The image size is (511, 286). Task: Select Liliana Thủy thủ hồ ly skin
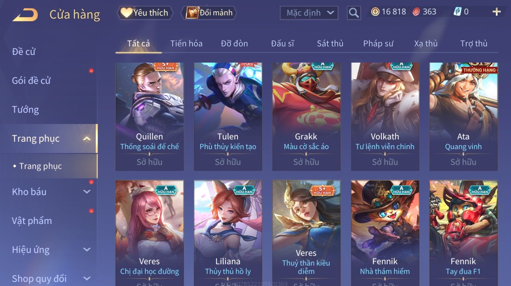click(228, 233)
